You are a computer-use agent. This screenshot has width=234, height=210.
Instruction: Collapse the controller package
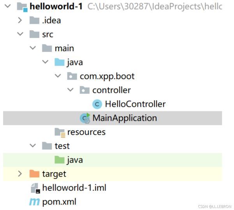click(70, 90)
